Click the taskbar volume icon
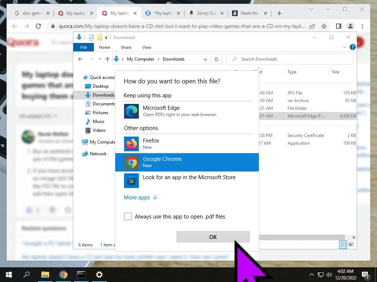 point(329,275)
